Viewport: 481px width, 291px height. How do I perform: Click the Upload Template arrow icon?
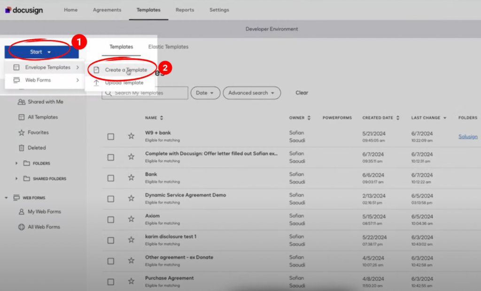96,83
